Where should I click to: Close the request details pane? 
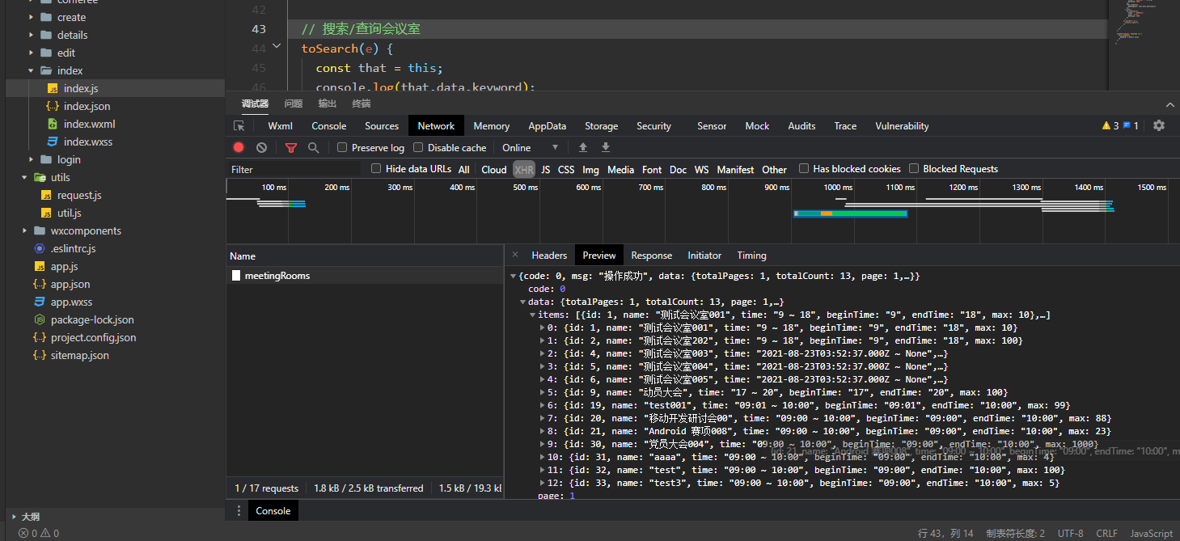click(515, 255)
